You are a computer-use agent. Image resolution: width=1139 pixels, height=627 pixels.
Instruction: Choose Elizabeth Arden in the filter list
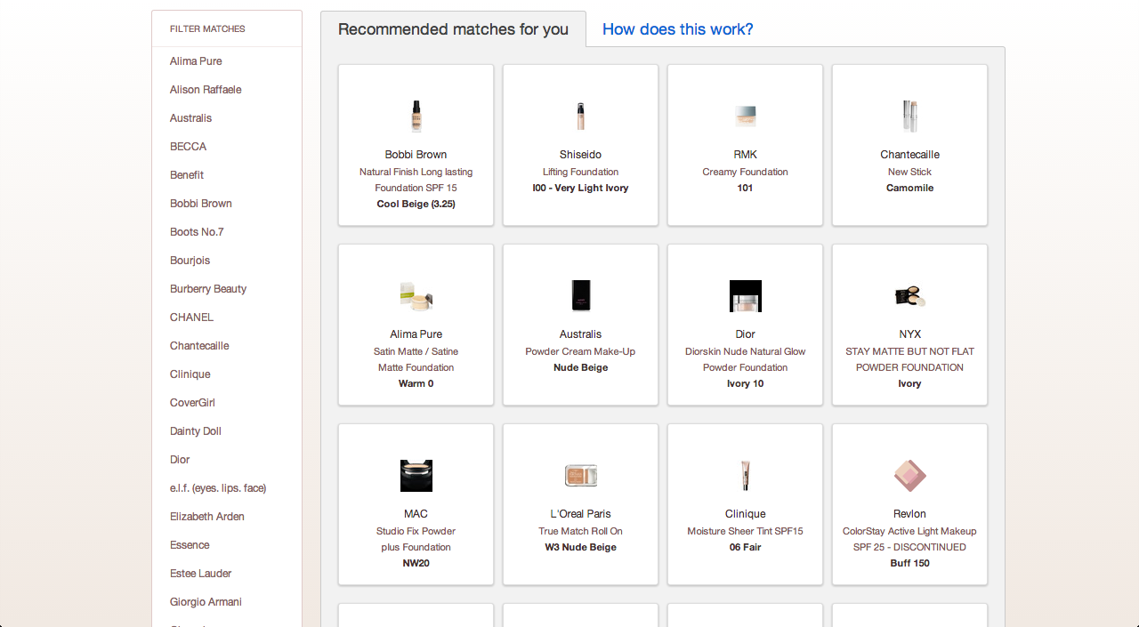coord(207,517)
